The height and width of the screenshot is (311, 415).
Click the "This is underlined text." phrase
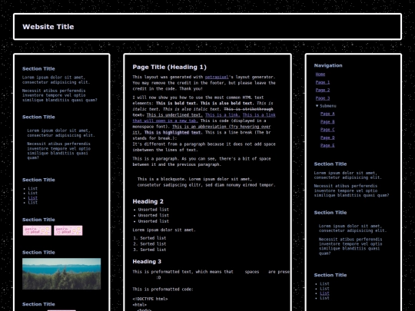(174, 114)
